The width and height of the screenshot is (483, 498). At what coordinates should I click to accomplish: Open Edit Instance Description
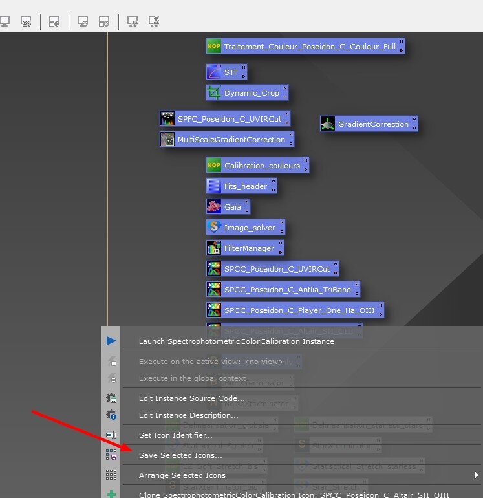[188, 415]
